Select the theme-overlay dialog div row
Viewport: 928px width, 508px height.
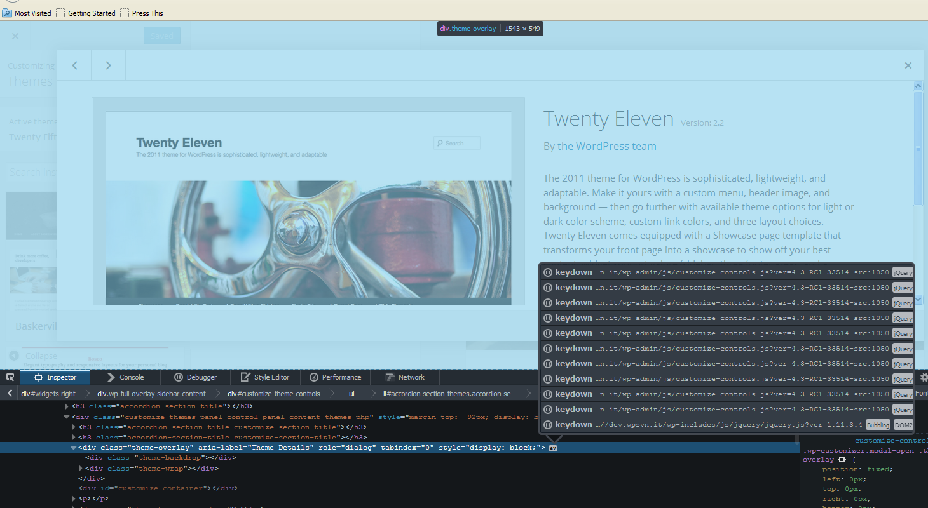click(399, 448)
